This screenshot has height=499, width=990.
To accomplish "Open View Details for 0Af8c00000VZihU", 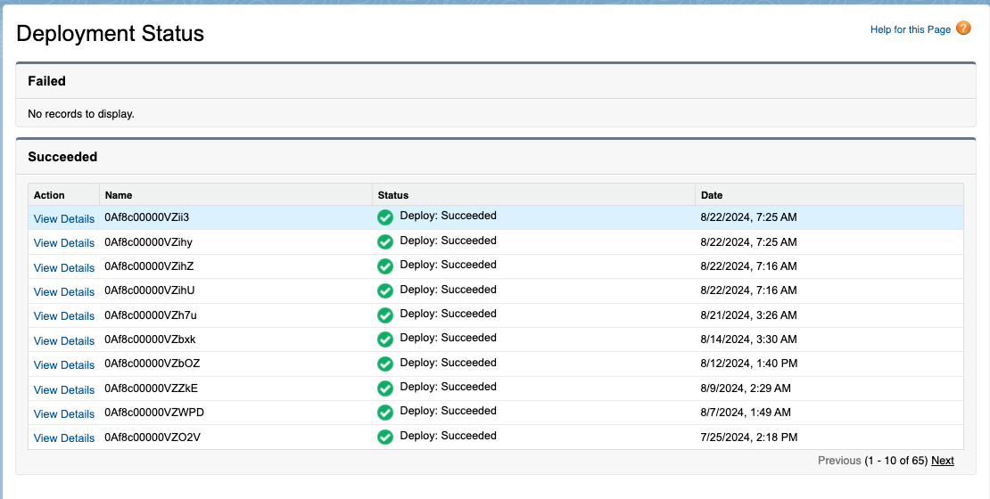I will (x=64, y=291).
